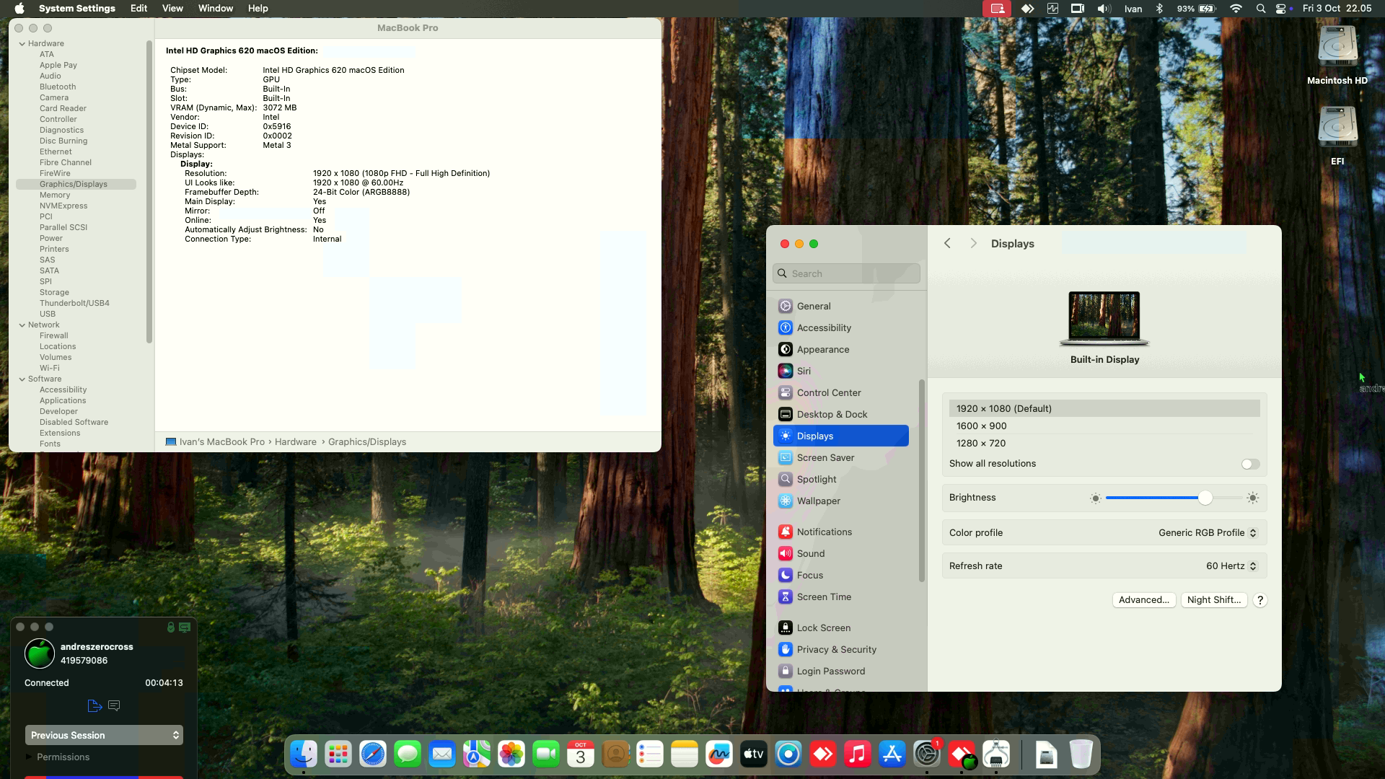Viewport: 1385px width, 779px height.
Task: Open Mail app in the Dock
Action: coord(442,754)
